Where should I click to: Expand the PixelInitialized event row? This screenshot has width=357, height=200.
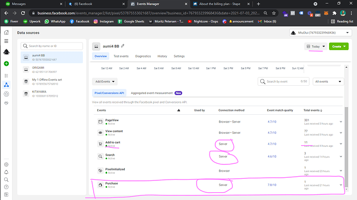pyautogui.click(x=341, y=171)
